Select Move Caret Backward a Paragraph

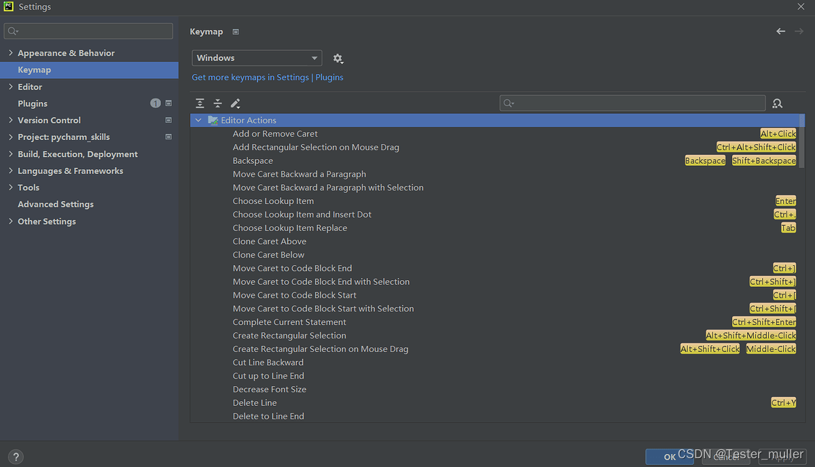[300, 174]
